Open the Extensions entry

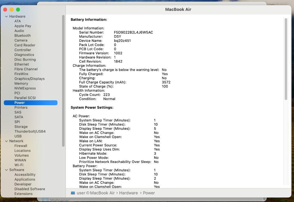click(x=23, y=194)
